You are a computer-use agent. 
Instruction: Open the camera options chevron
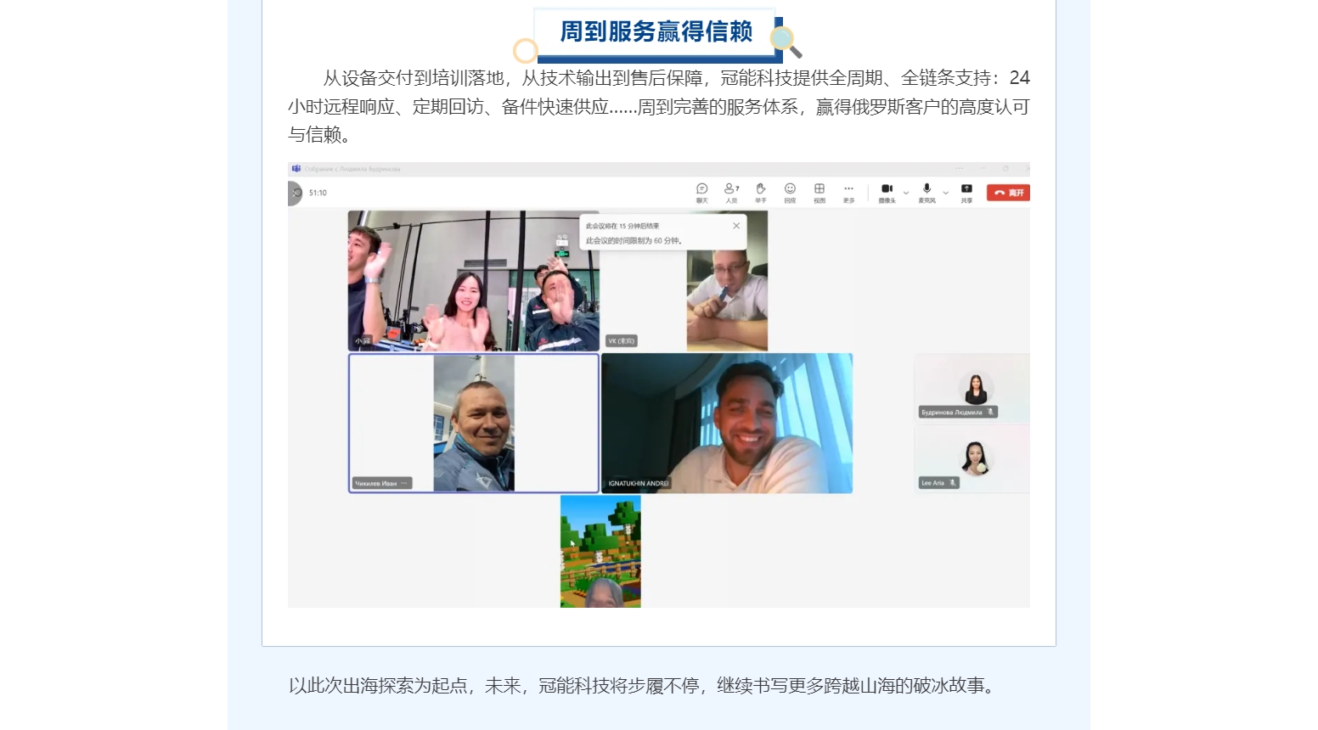click(x=905, y=191)
